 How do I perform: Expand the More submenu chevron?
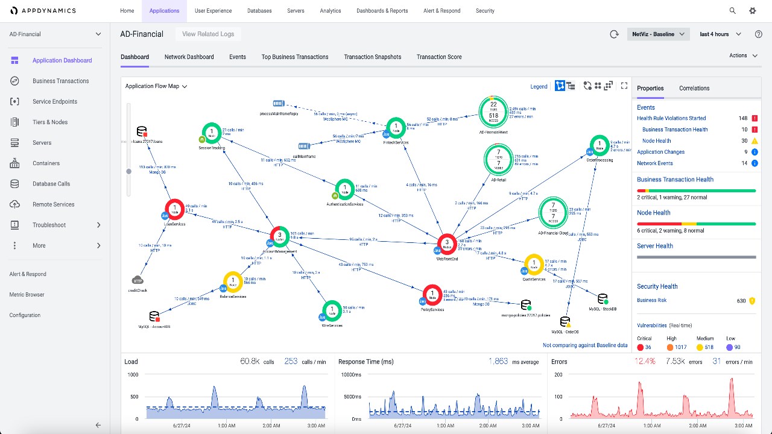[99, 245]
